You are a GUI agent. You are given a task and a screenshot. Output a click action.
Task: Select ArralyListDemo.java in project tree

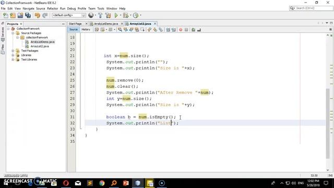[x=42, y=42]
